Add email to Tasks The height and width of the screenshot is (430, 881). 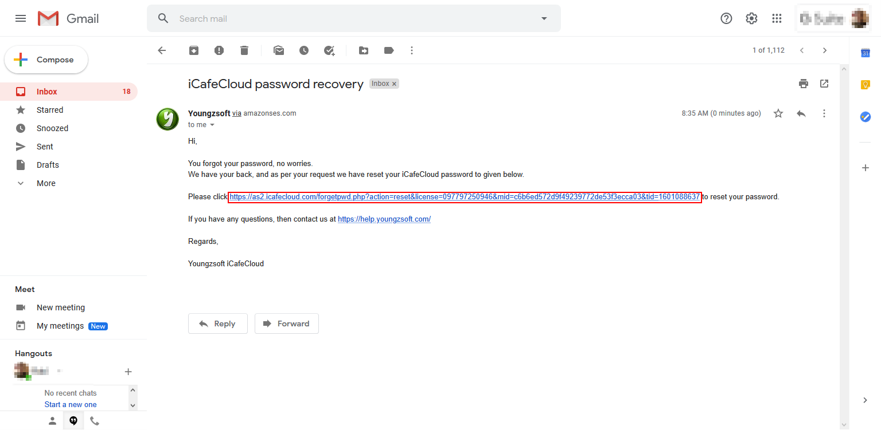[x=329, y=50]
